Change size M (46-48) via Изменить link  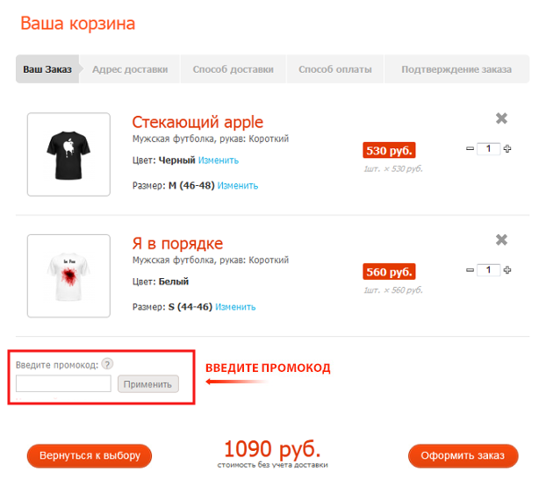click(x=238, y=186)
